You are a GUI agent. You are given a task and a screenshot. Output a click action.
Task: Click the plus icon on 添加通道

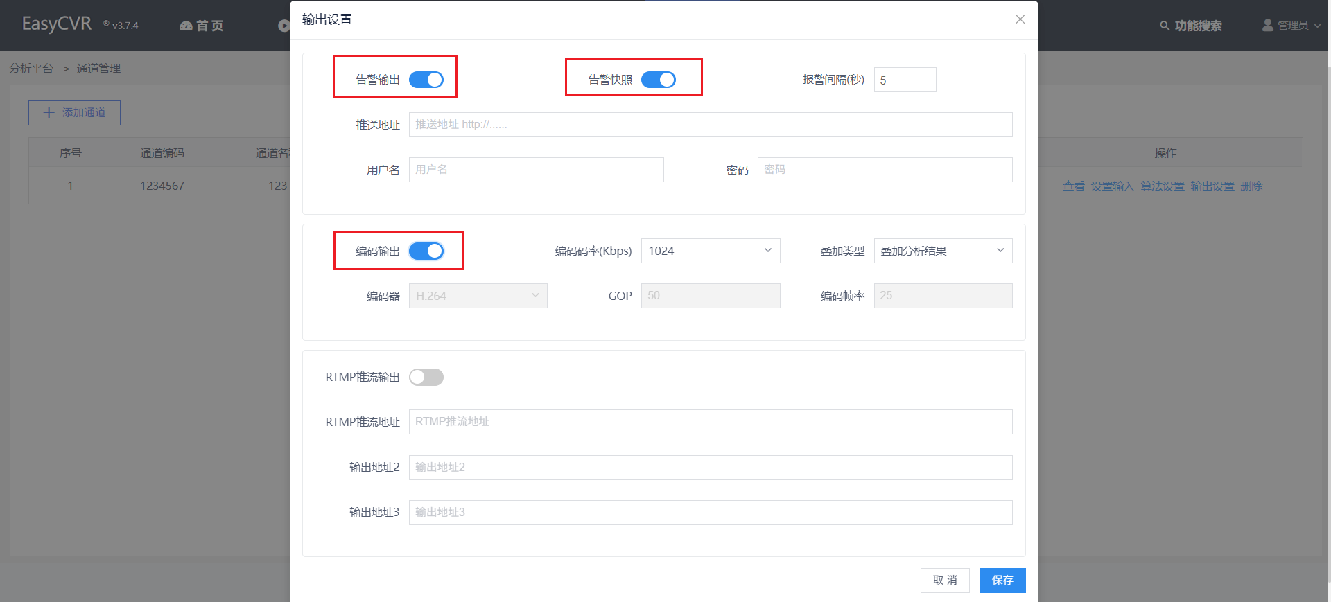point(49,112)
